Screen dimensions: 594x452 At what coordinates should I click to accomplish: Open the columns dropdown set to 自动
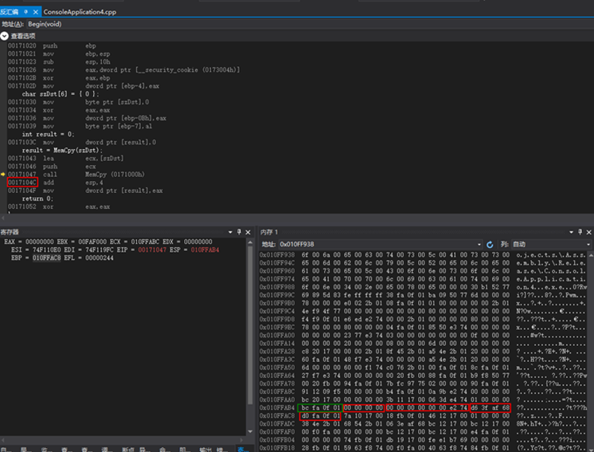[x=551, y=245]
